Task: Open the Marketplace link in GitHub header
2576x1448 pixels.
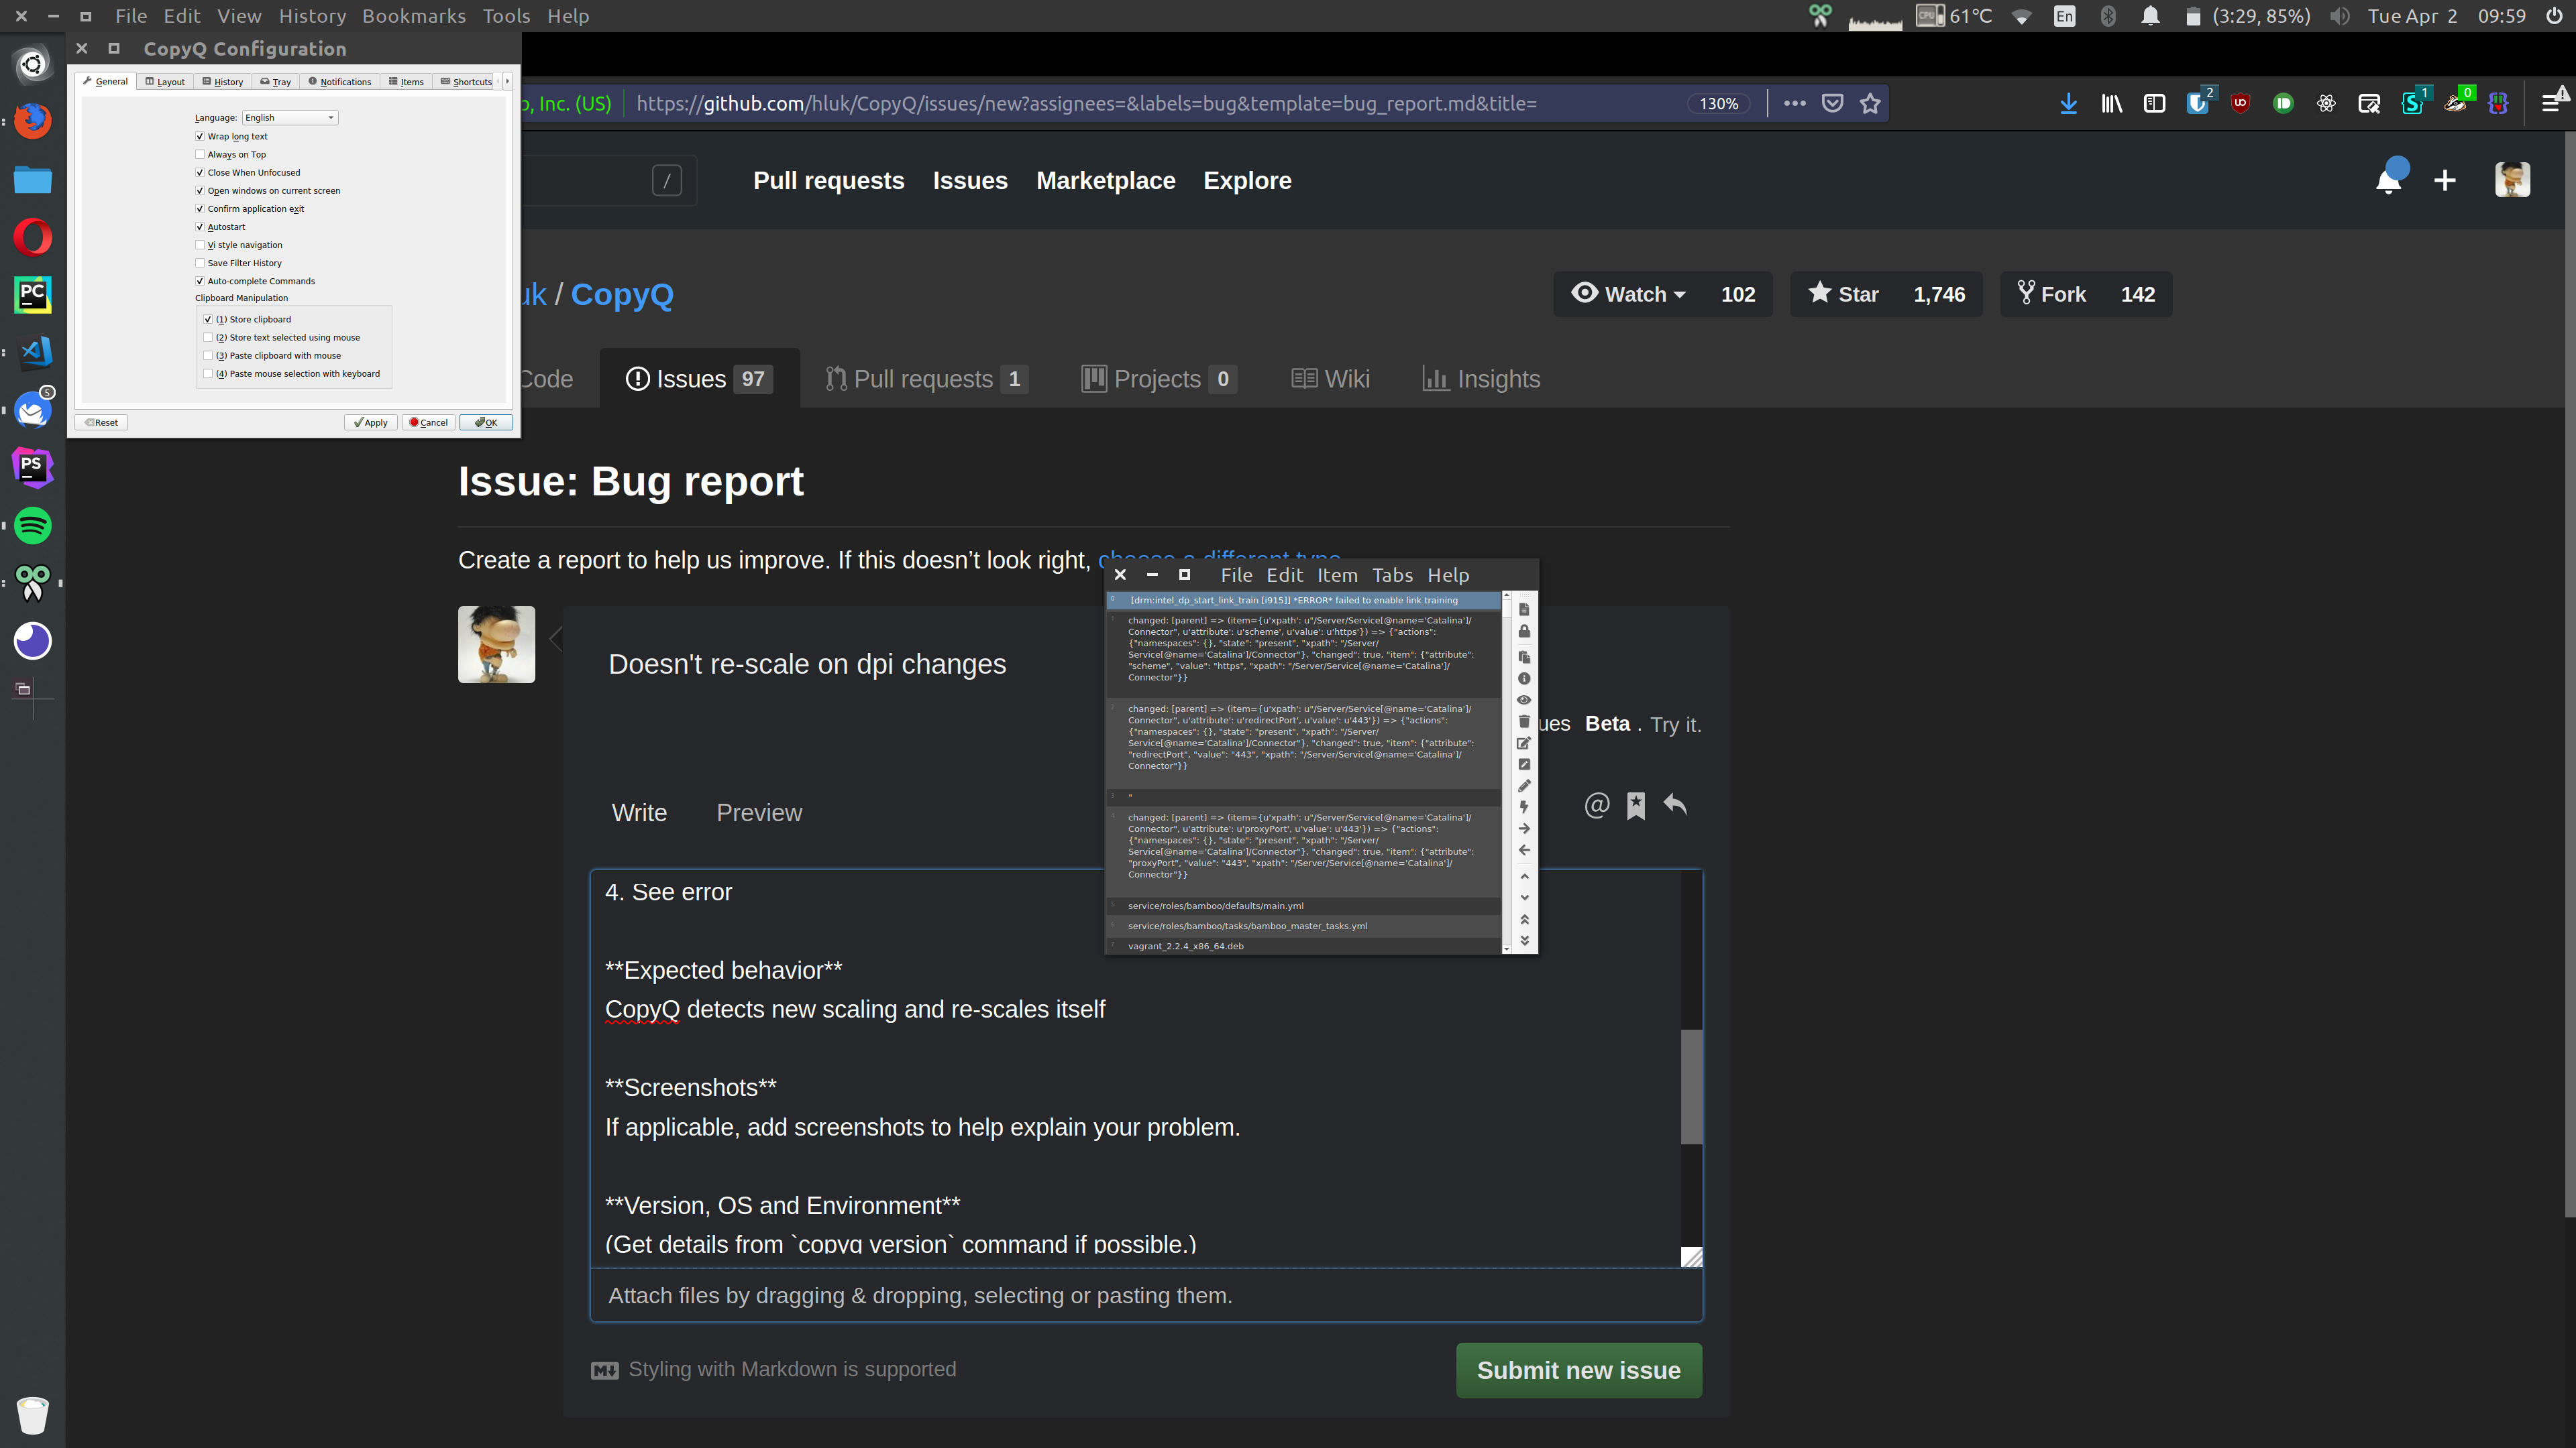Action: point(1105,180)
